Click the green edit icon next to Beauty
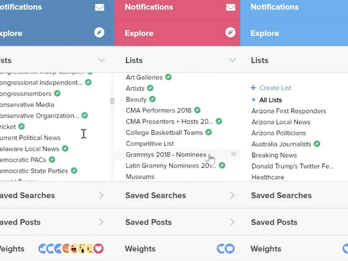This screenshot has width=348, height=261. coord(153,100)
